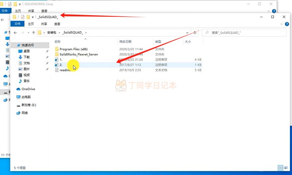Go back in _SolidSQUAD_ window
Viewport: 292px width, 175px height.
15,33
